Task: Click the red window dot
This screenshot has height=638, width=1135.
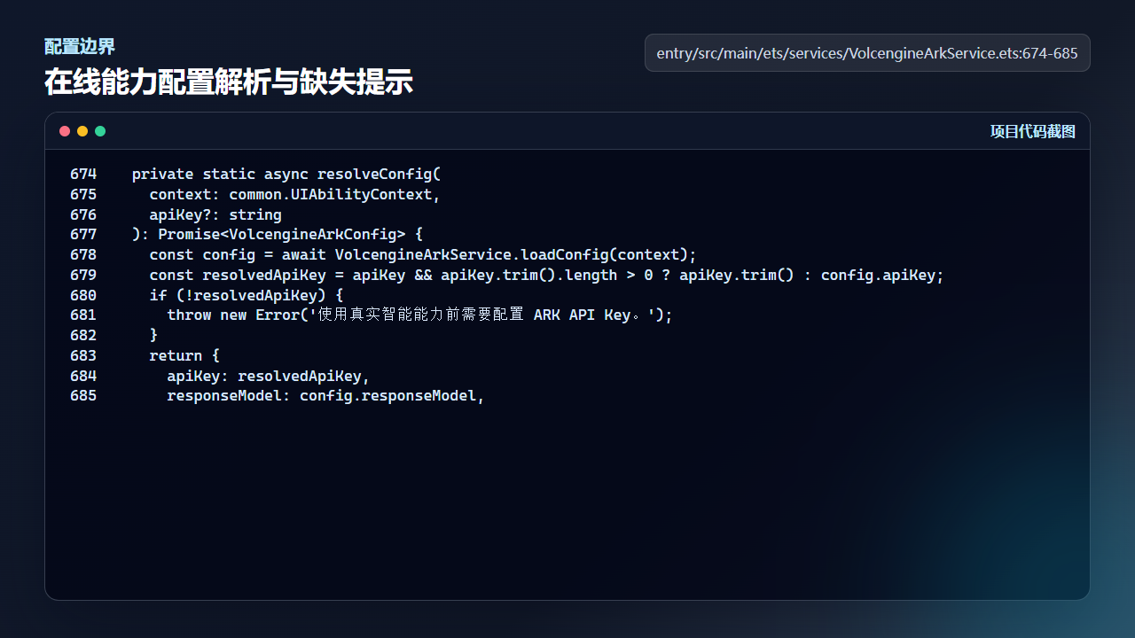Action: 65,131
